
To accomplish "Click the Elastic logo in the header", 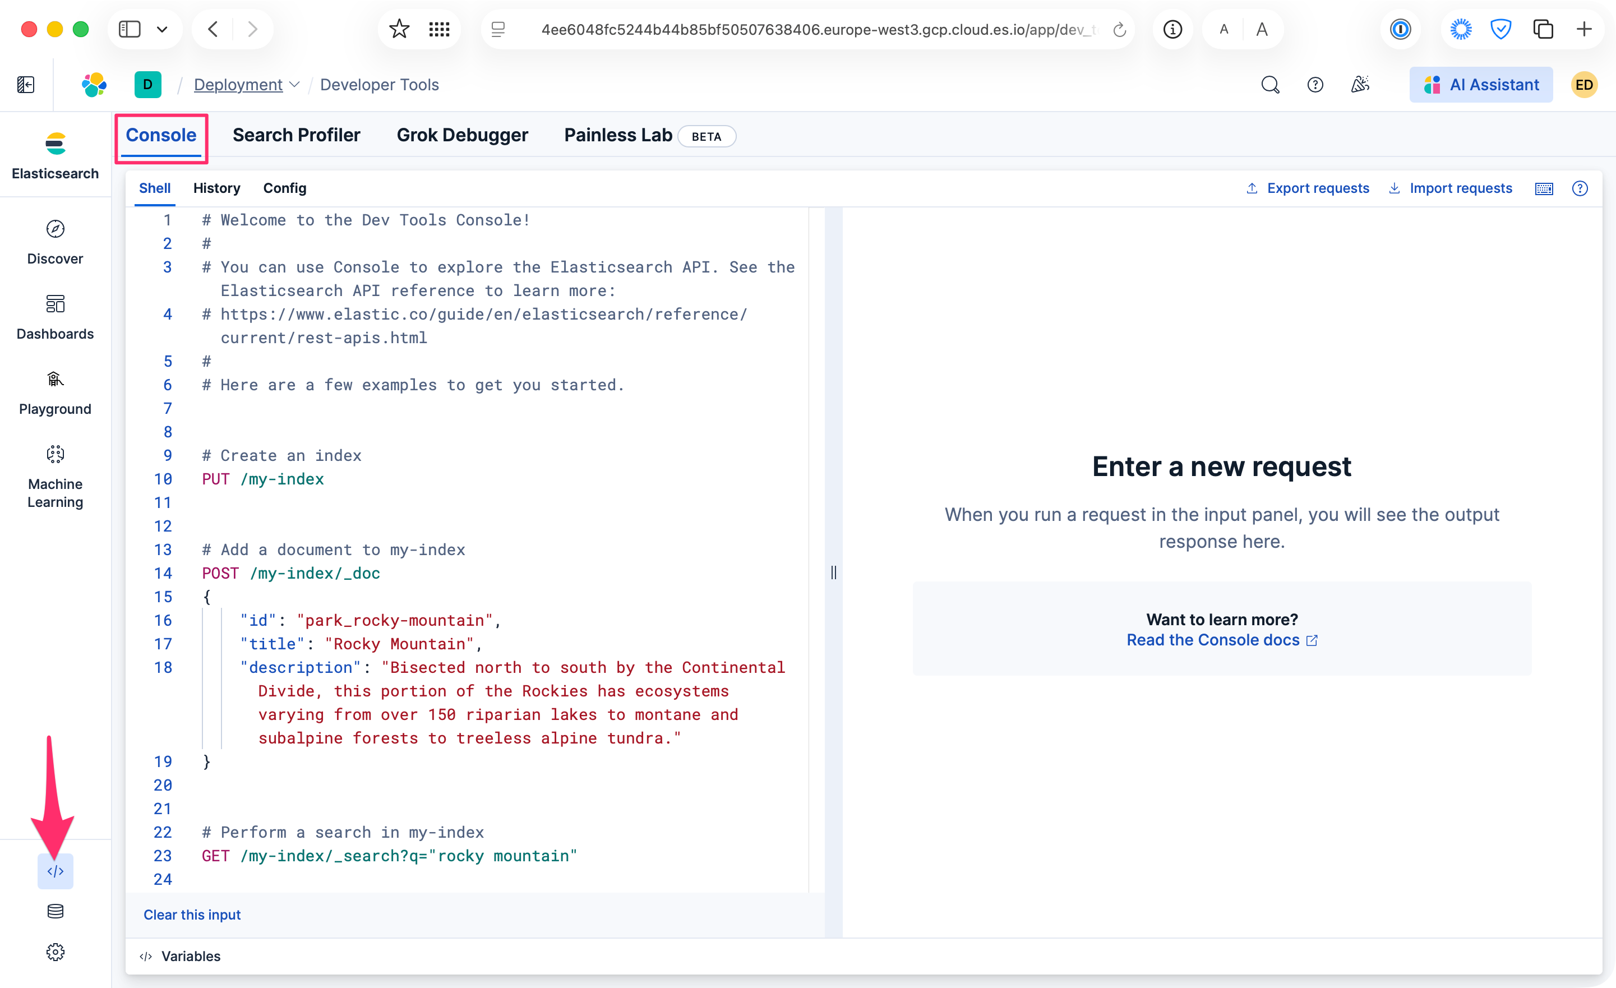I will click(x=94, y=84).
